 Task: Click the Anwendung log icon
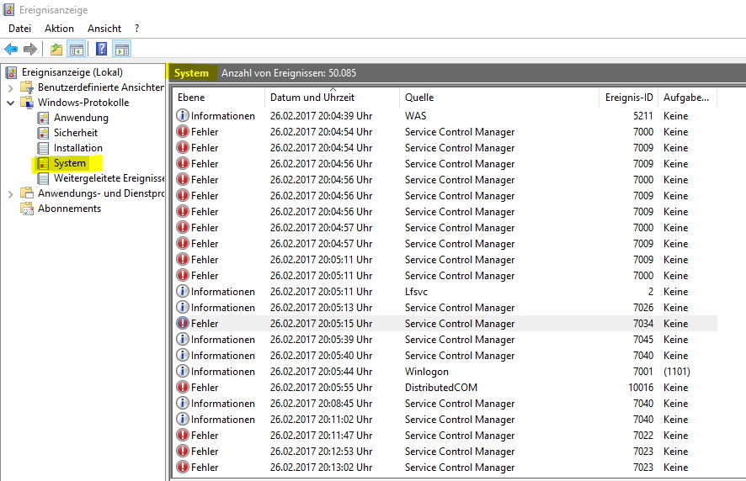pyautogui.click(x=43, y=118)
